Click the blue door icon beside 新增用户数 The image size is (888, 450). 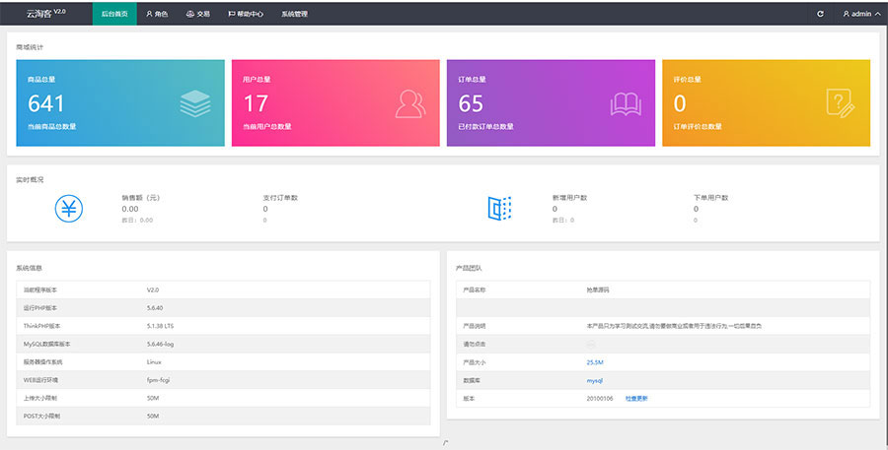tap(500, 208)
